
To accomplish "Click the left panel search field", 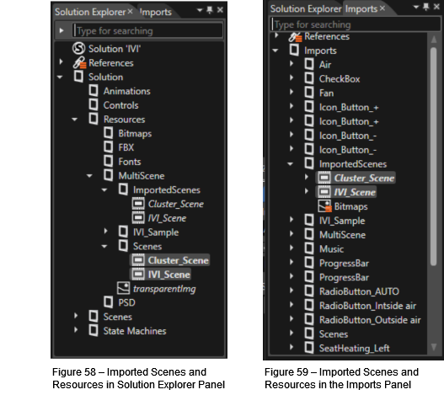I will click(x=147, y=30).
